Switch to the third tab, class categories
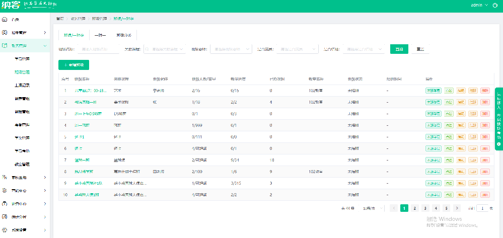The width and height of the screenshot is (503, 238). [124, 35]
